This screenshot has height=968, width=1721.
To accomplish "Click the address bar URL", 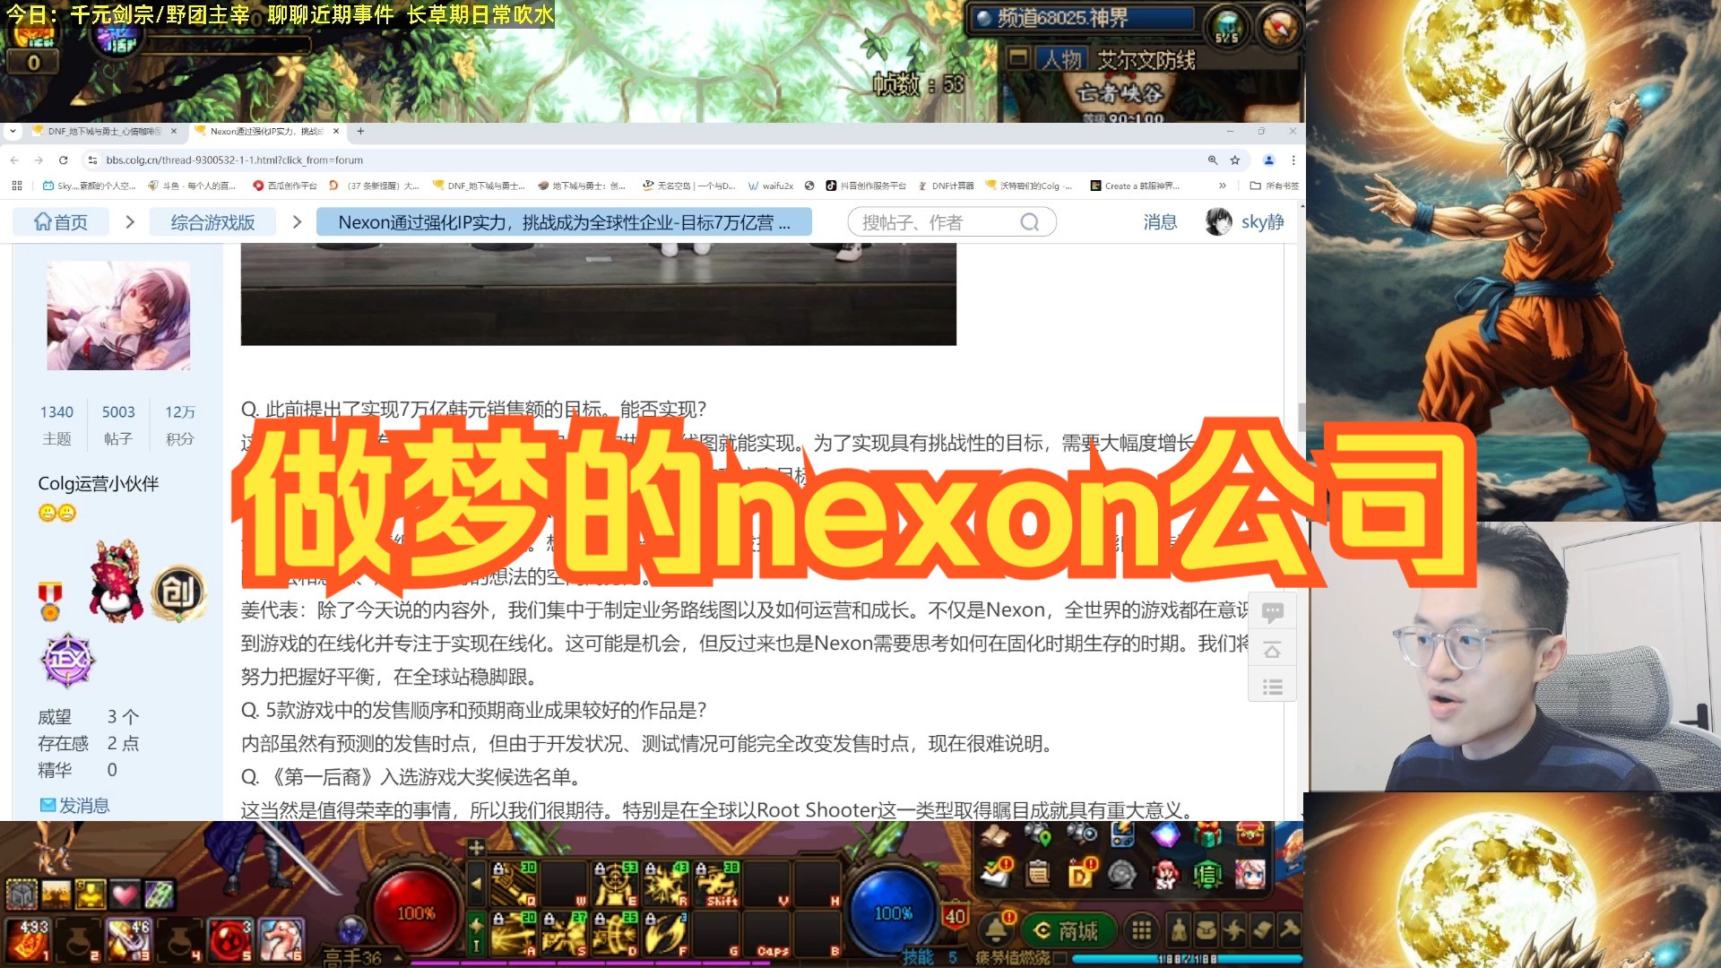I will [x=234, y=160].
